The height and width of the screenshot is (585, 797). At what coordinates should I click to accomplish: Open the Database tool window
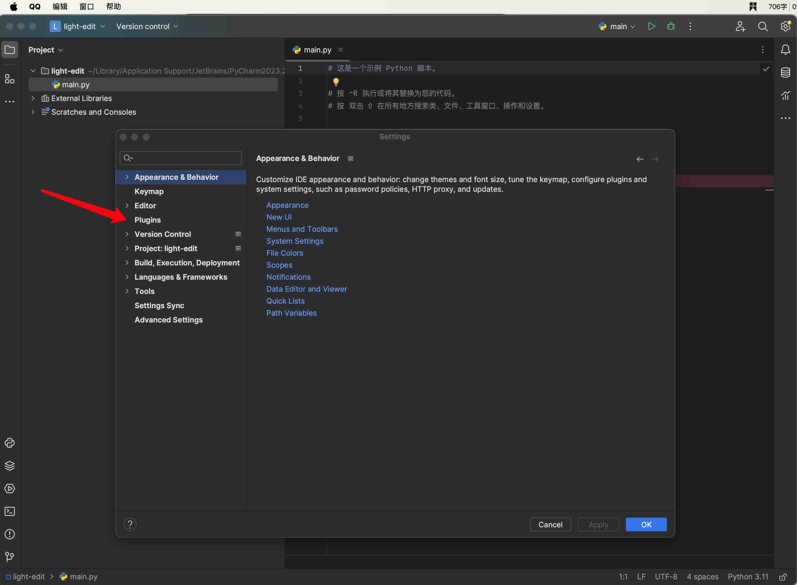click(785, 72)
